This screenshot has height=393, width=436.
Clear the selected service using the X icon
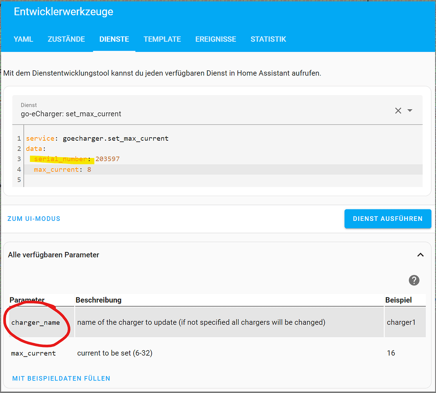click(398, 110)
